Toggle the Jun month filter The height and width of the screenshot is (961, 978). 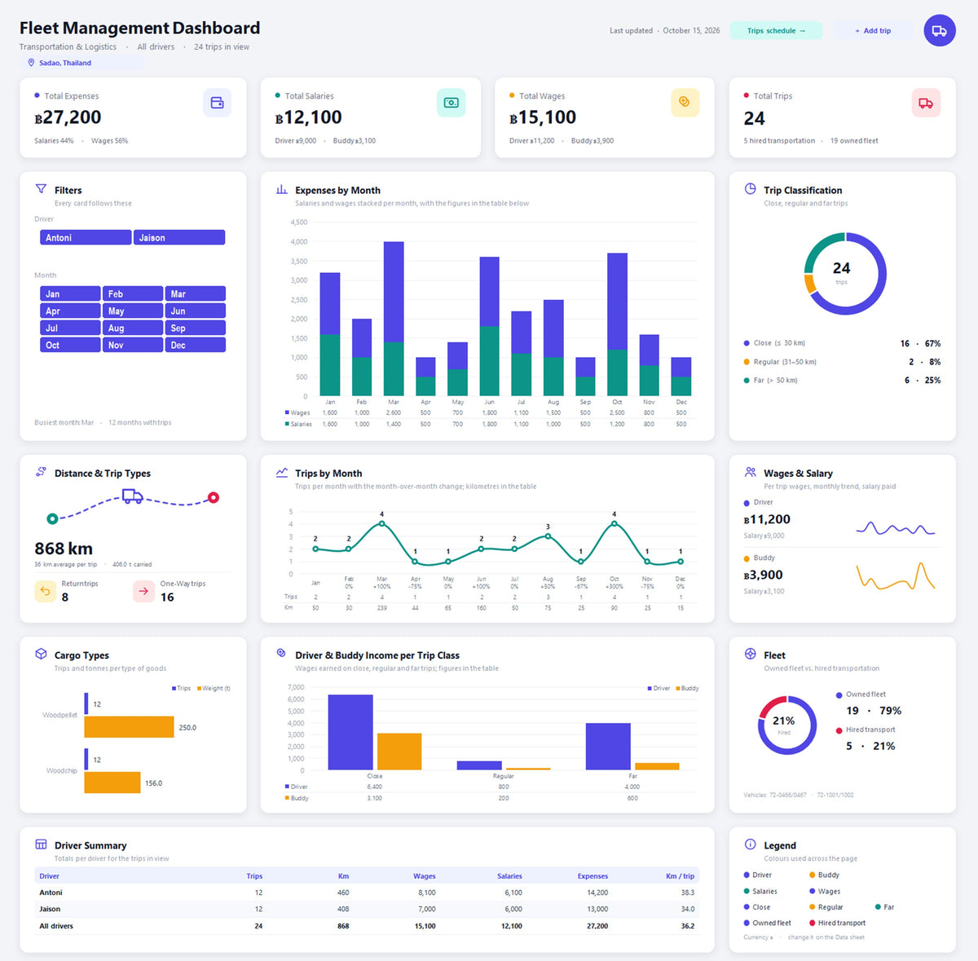(x=195, y=311)
